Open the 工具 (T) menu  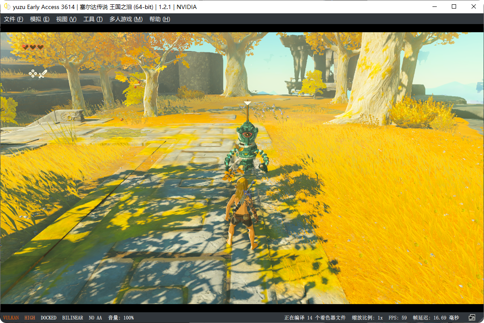click(93, 19)
